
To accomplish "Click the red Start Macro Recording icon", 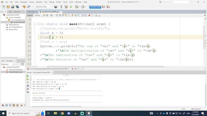I will point(89,15).
